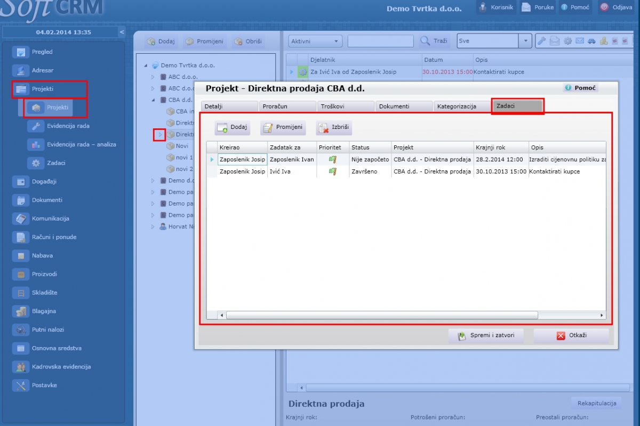640x426 pixels.
Task: Switch to the Dokumenti tab in dialog
Action: [404, 106]
